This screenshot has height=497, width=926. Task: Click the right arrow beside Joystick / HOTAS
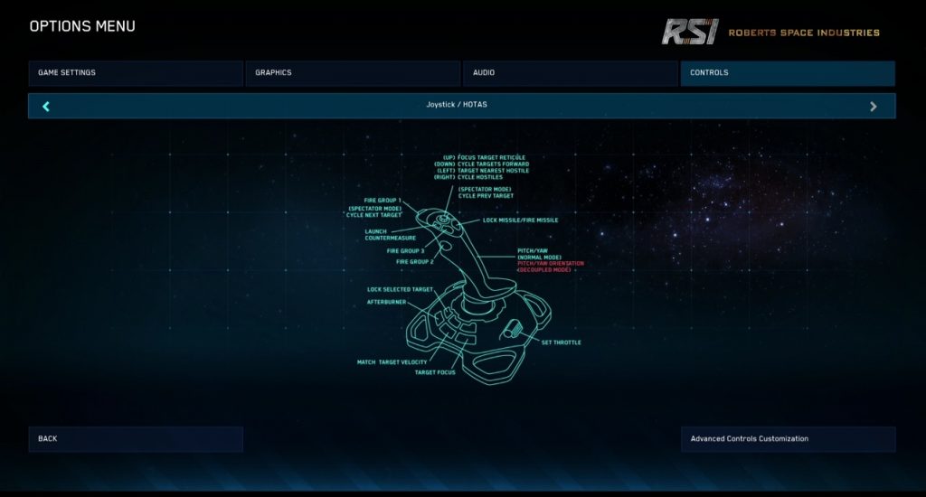tap(873, 107)
